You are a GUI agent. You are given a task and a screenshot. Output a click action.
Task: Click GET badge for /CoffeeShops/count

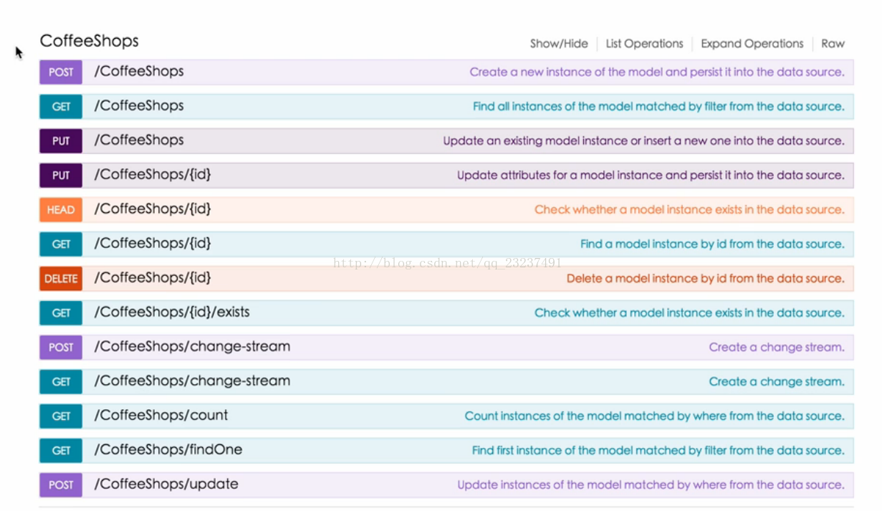pyautogui.click(x=61, y=416)
